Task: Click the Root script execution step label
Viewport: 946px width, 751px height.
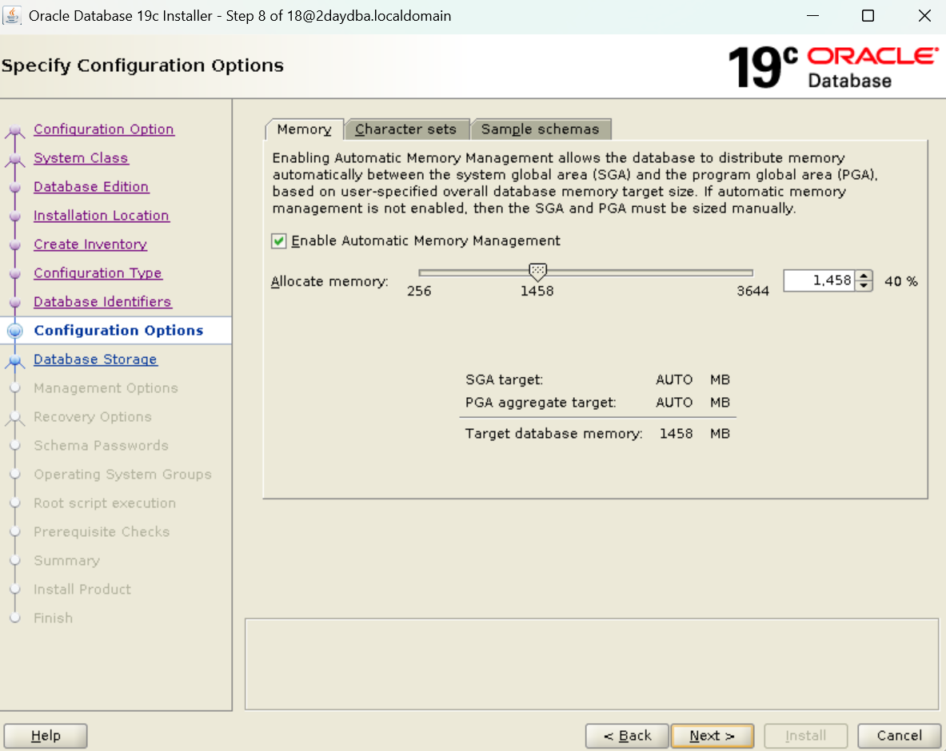Action: click(x=105, y=503)
